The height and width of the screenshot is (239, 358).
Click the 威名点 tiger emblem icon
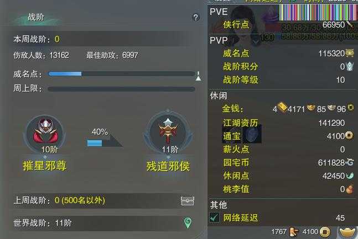[350, 53]
